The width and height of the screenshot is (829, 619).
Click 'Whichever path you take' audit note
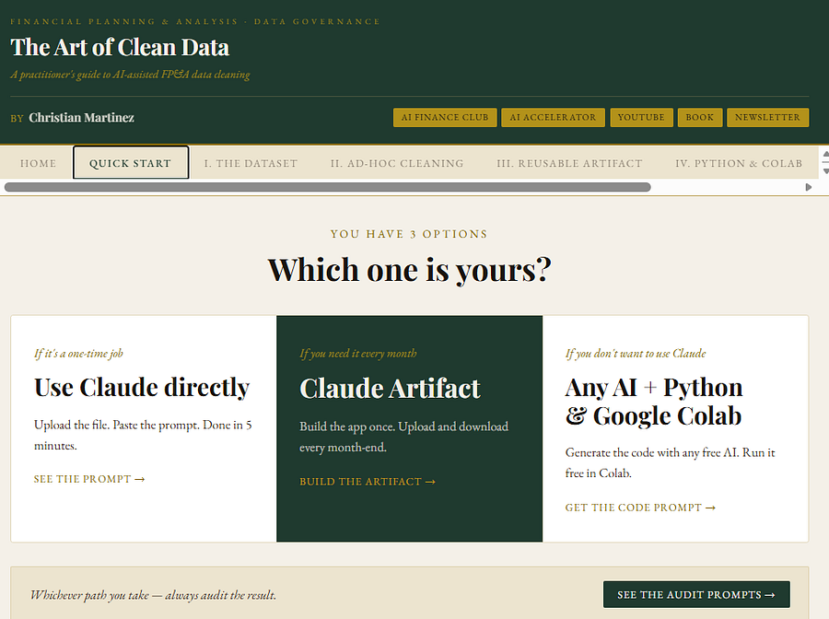(153, 595)
